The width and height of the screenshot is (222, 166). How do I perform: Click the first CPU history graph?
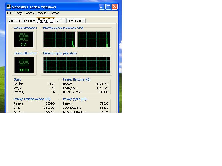pyautogui.click(x=59, y=39)
